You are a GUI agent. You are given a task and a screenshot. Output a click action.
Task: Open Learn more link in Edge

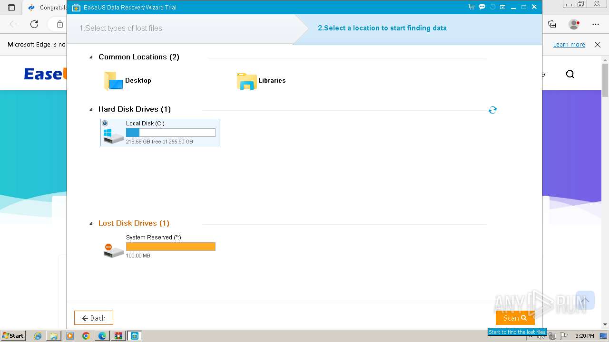(x=569, y=45)
